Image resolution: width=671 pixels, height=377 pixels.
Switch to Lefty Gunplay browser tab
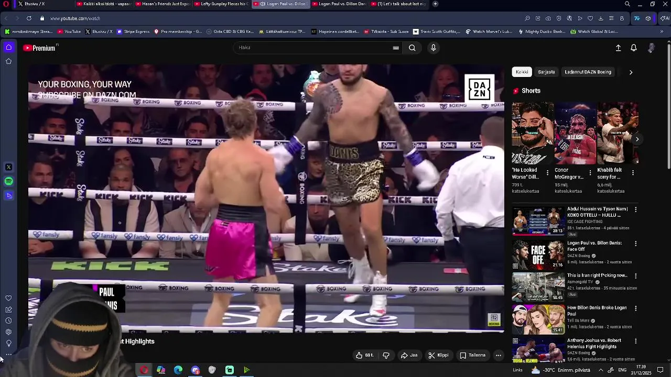(x=222, y=4)
